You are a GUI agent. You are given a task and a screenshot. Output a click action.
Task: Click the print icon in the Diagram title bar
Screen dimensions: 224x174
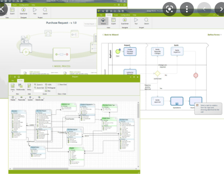pos(19,77)
